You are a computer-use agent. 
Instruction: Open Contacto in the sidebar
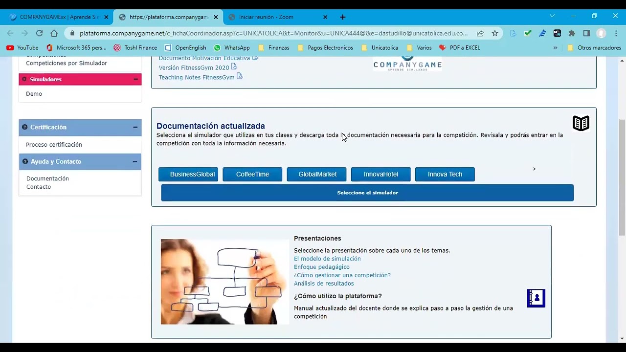(x=39, y=187)
